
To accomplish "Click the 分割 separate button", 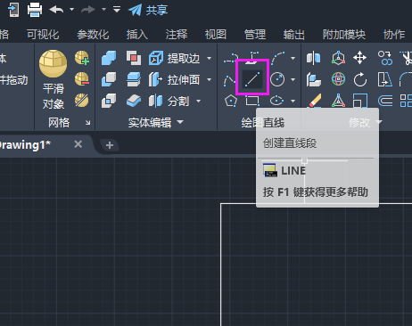I will (x=169, y=102).
